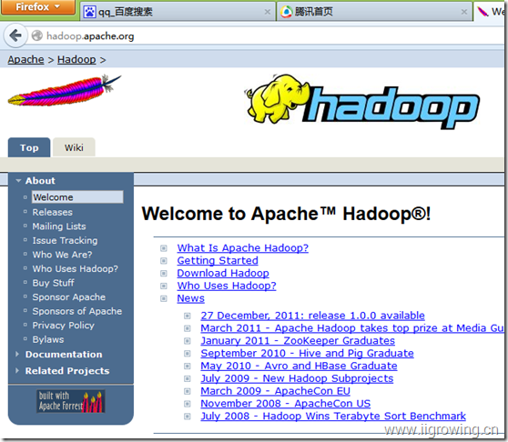Image resolution: width=508 pixels, height=442 pixels.
Task: Click the built with Apache Forrest badge
Action: click(71, 401)
